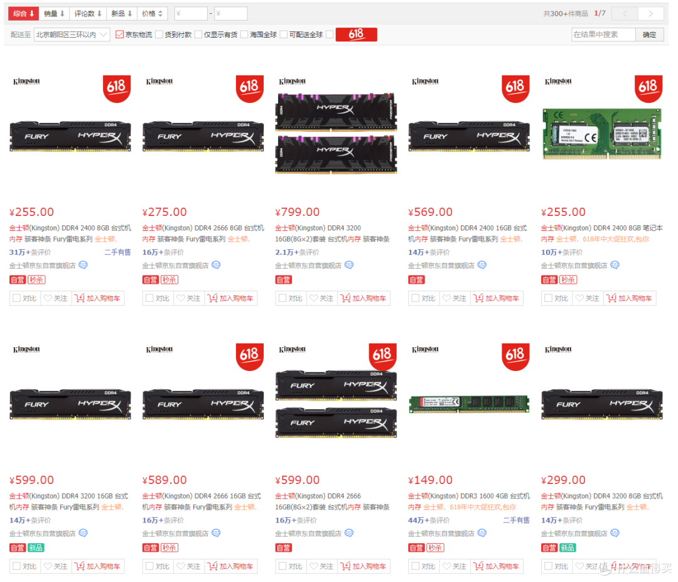Add the ¥599.00 DDR4 3200 16GB to cart
The width and height of the screenshot is (678, 582).
pyautogui.click(x=98, y=566)
